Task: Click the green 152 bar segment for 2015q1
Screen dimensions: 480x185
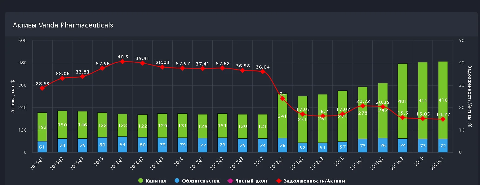Action: pyautogui.click(x=42, y=127)
